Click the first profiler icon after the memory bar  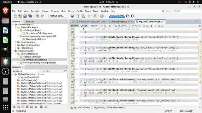tap(128, 16)
